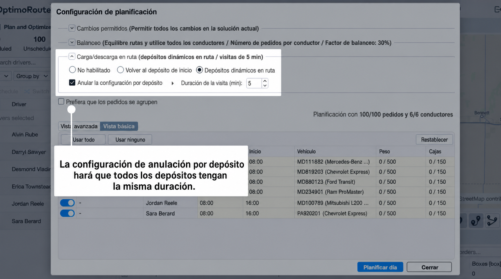501x279 pixels.
Task: Decrease visit duration with down arrow
Action: 265,86
